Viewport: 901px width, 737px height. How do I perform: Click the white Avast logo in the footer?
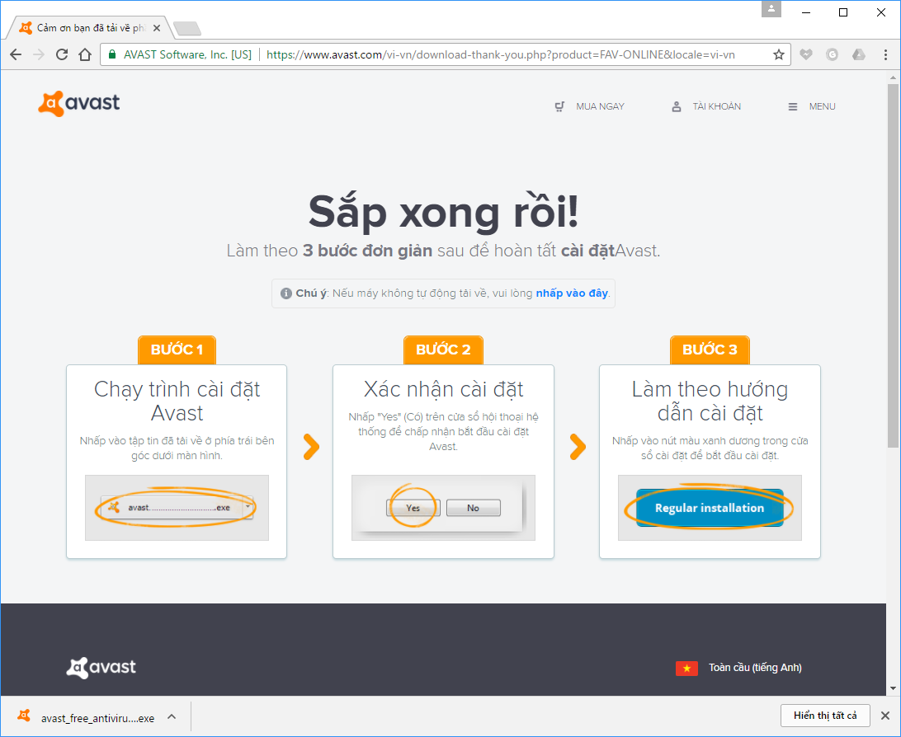pyautogui.click(x=101, y=668)
